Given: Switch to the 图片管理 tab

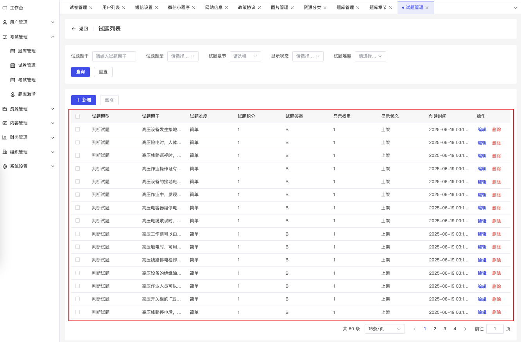Looking at the screenshot, I should (x=279, y=7).
